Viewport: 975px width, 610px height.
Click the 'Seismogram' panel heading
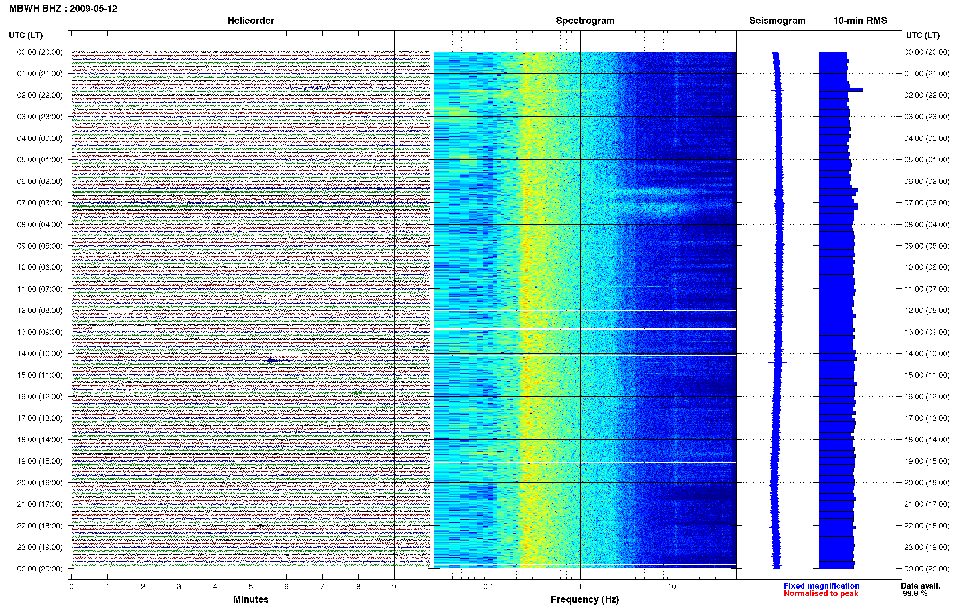777,21
